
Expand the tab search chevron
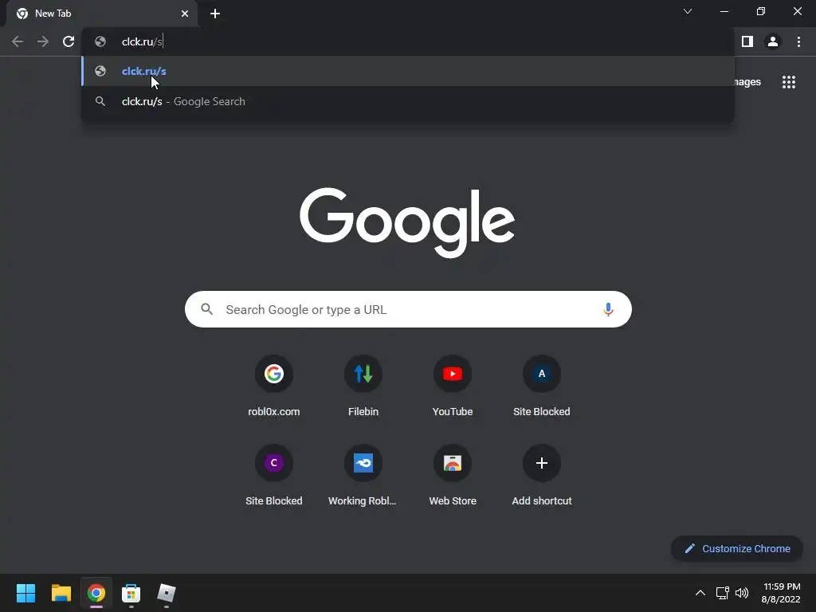[688, 11]
